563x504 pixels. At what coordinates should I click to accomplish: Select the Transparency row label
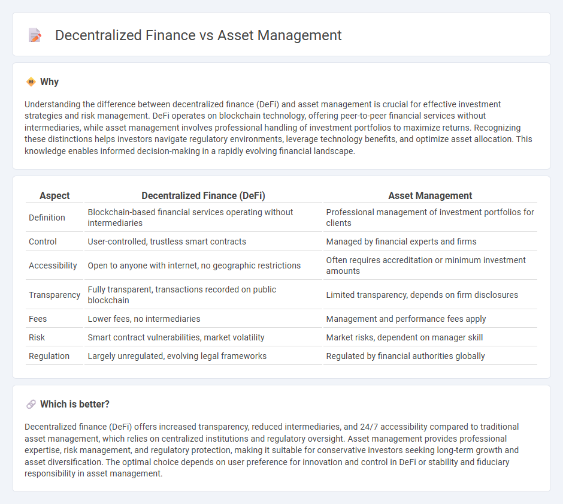point(55,295)
